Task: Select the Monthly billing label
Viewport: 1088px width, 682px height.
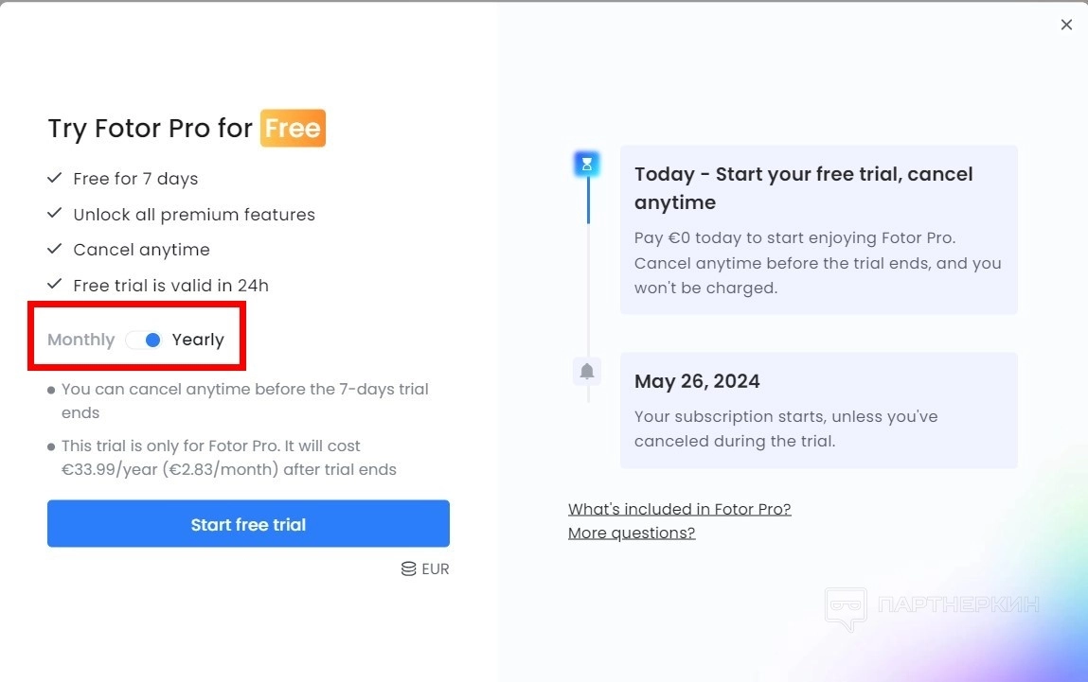Action: click(x=81, y=340)
